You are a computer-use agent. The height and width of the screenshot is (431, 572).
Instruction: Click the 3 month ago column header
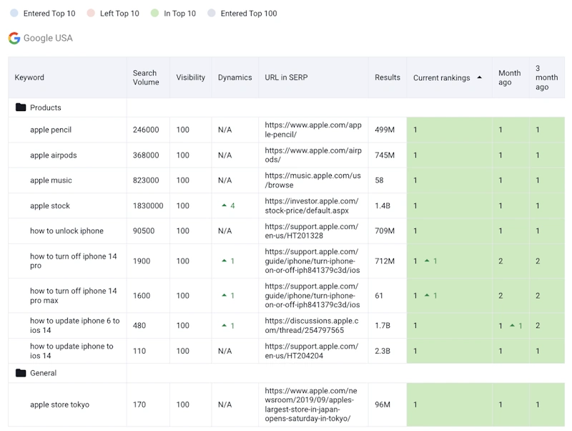click(x=546, y=77)
